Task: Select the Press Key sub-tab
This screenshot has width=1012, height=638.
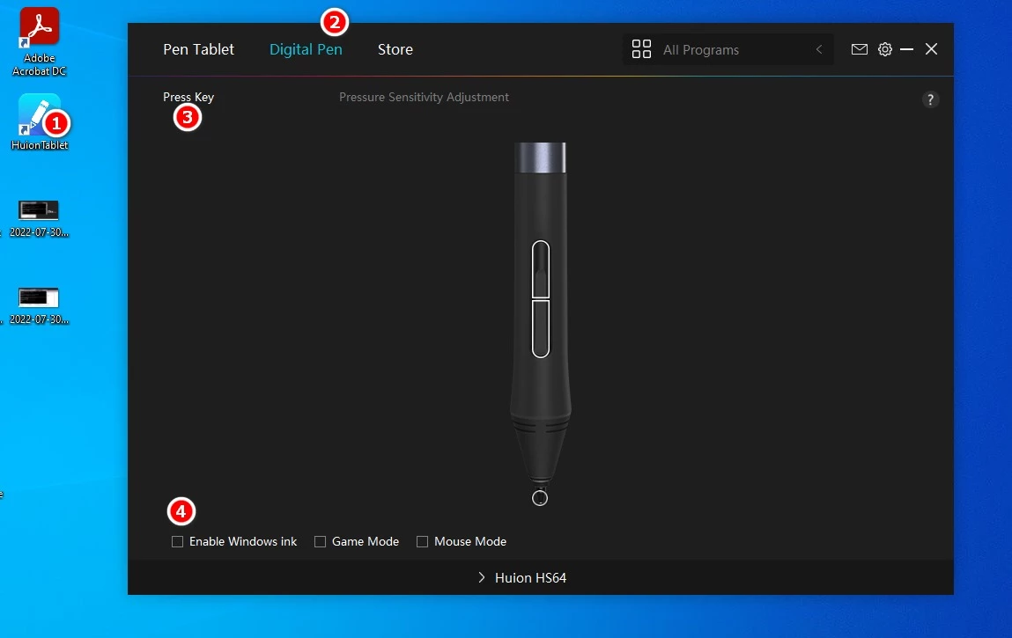Action: point(188,98)
